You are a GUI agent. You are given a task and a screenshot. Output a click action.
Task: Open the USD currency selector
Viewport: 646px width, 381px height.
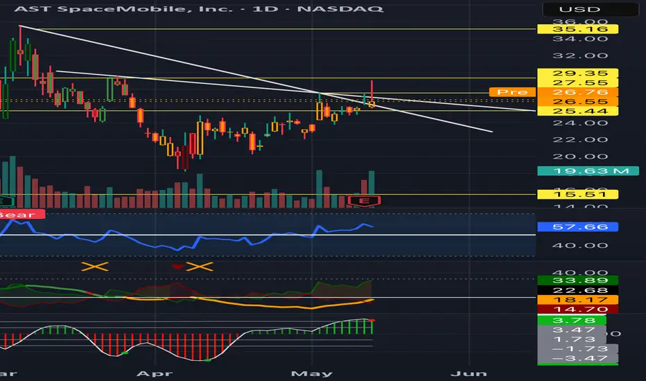(x=591, y=9)
